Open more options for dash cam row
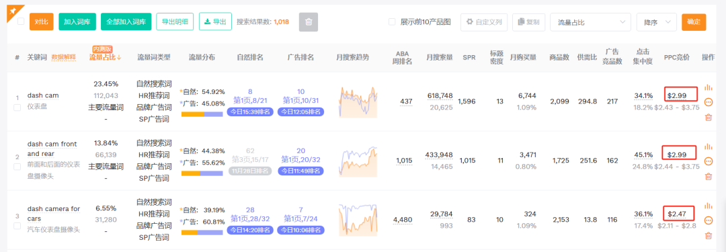Viewport: 726px width, 252px height. (x=708, y=102)
